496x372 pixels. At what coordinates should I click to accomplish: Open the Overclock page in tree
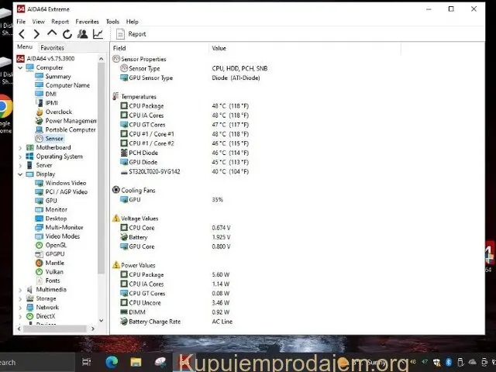coord(58,112)
